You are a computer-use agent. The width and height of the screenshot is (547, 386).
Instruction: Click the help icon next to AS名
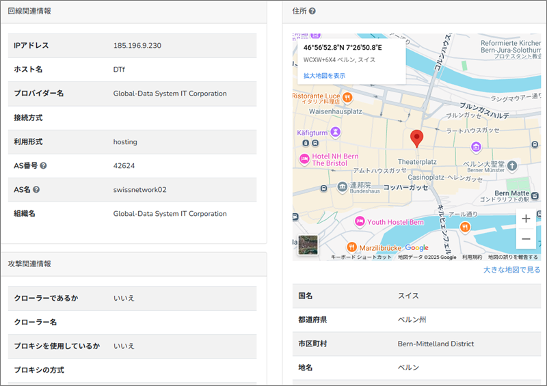click(36, 190)
